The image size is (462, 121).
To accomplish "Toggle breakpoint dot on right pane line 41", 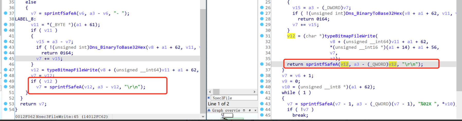I will (x=262, y=92).
